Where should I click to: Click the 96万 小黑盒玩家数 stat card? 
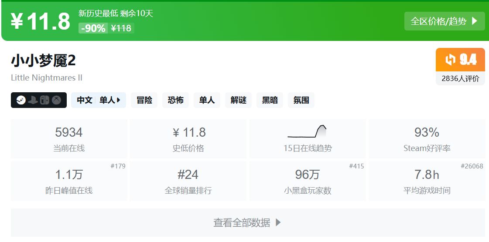308,181
